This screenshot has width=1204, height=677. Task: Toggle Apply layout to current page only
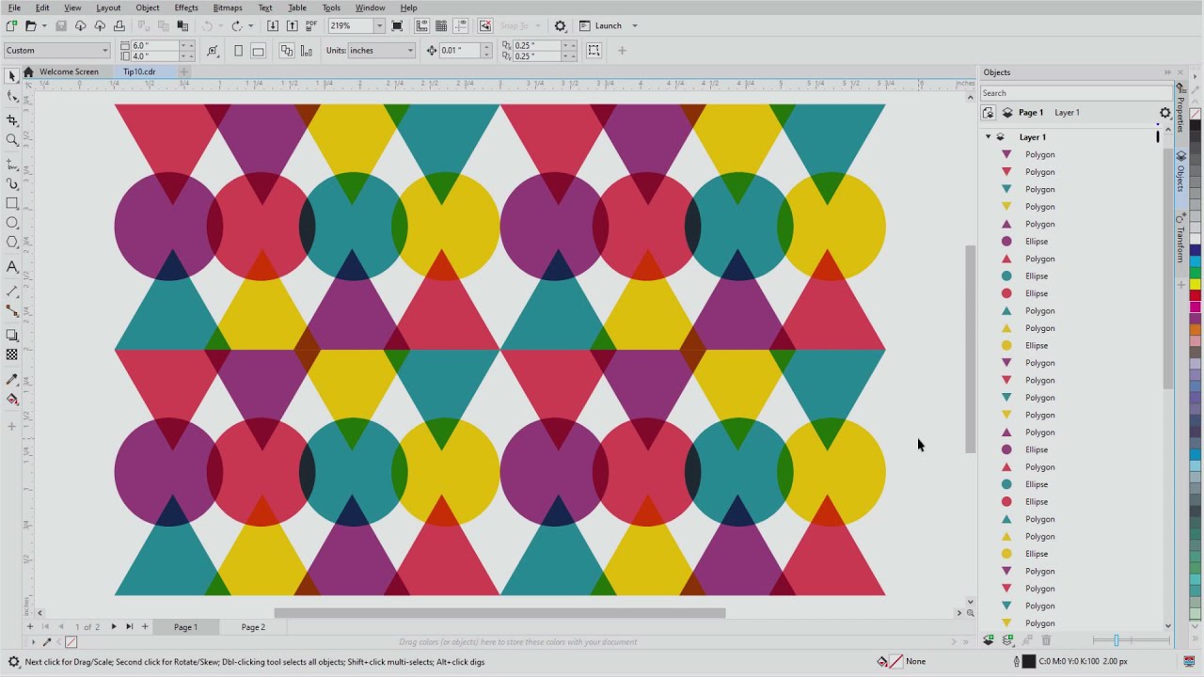307,51
